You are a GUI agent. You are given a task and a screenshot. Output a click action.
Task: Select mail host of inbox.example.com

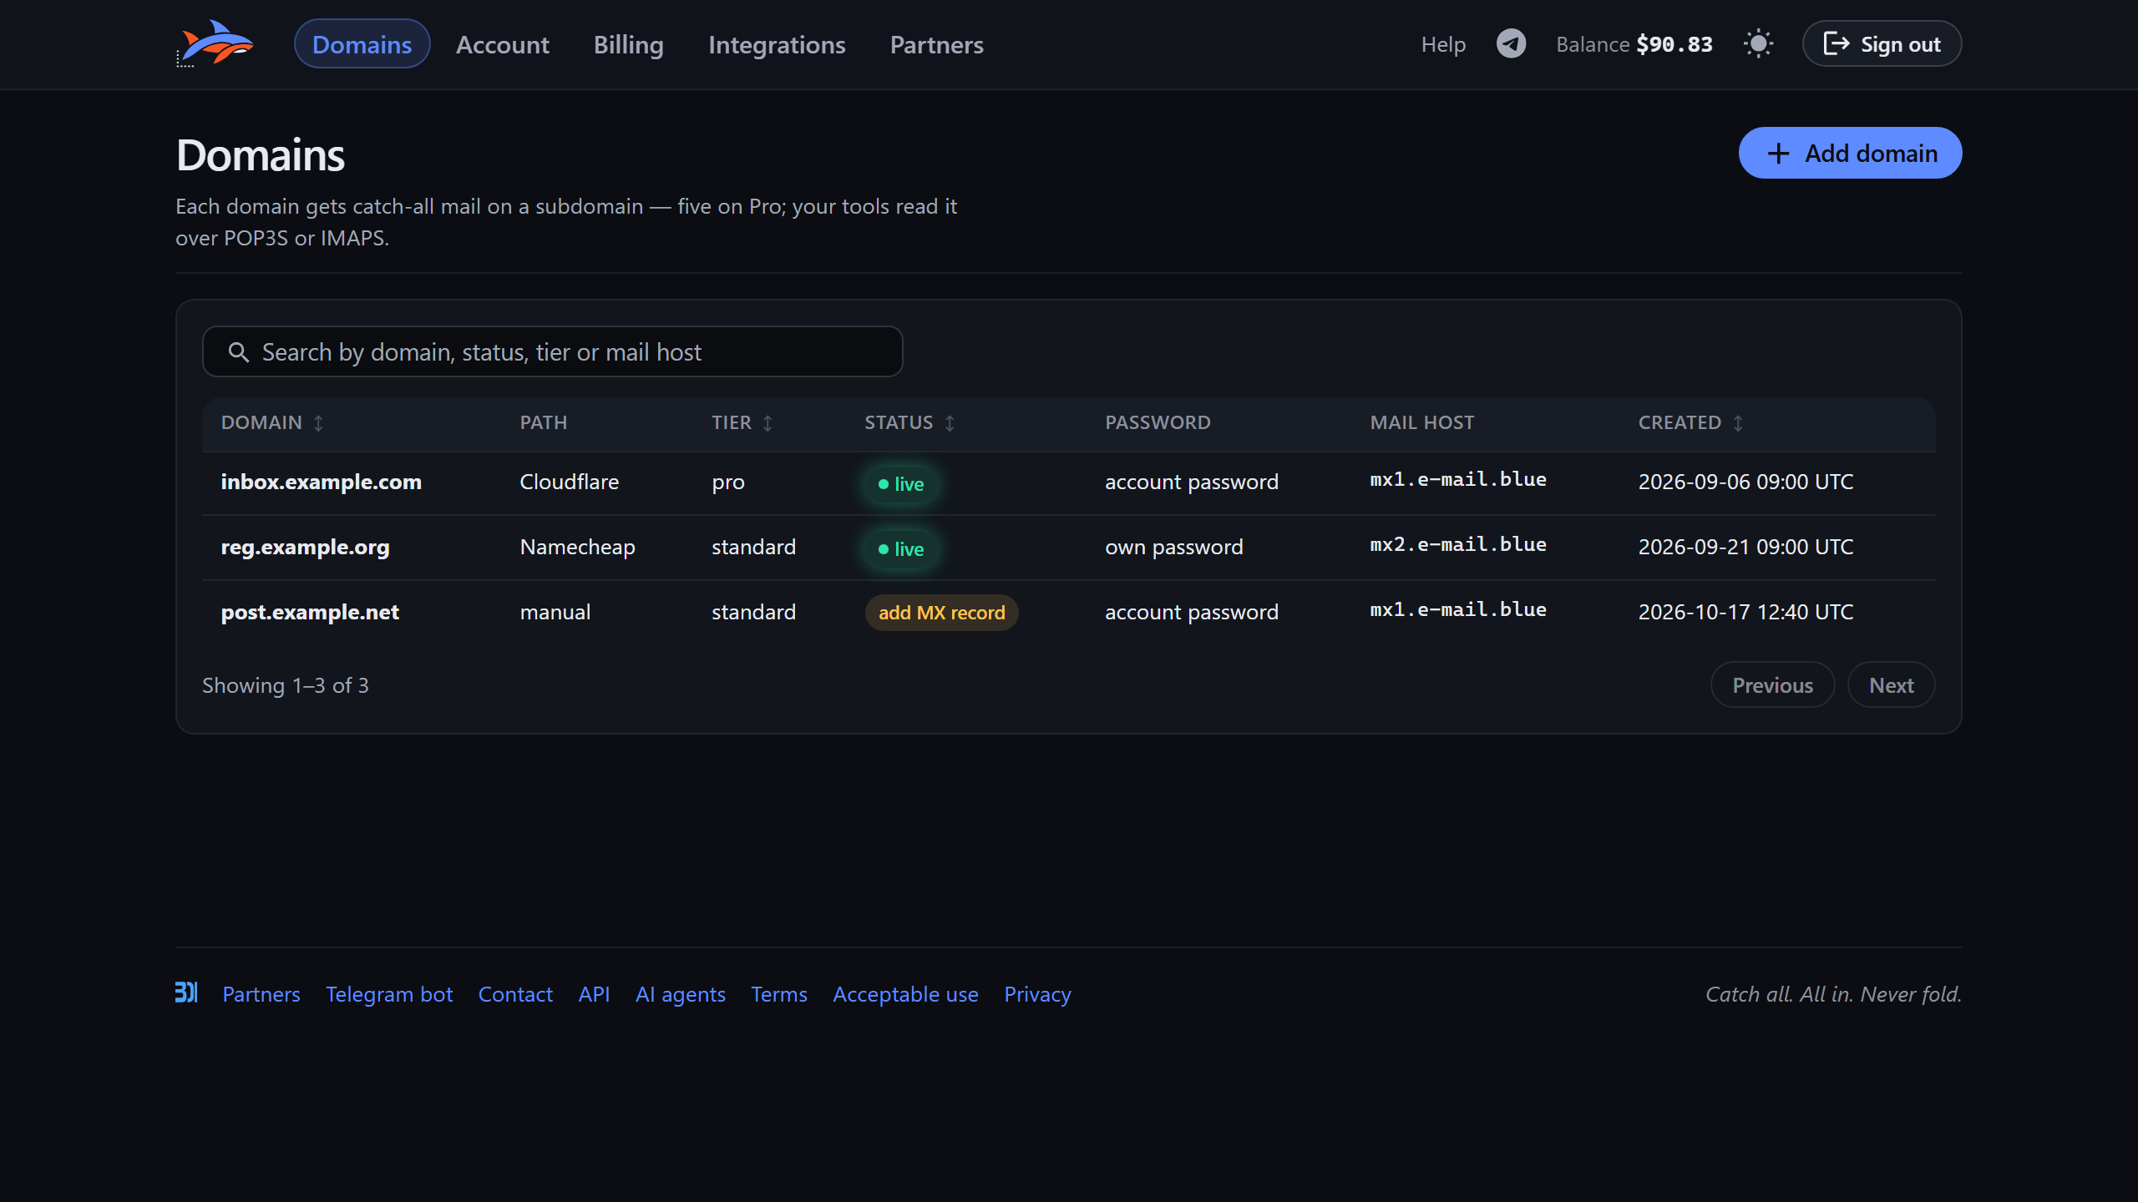pos(1458,480)
